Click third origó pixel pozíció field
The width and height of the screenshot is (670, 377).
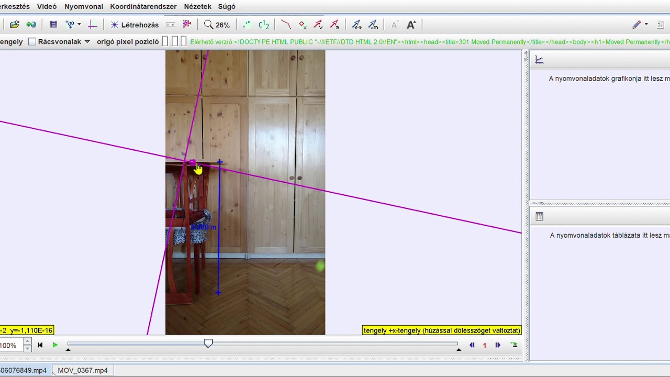point(183,41)
